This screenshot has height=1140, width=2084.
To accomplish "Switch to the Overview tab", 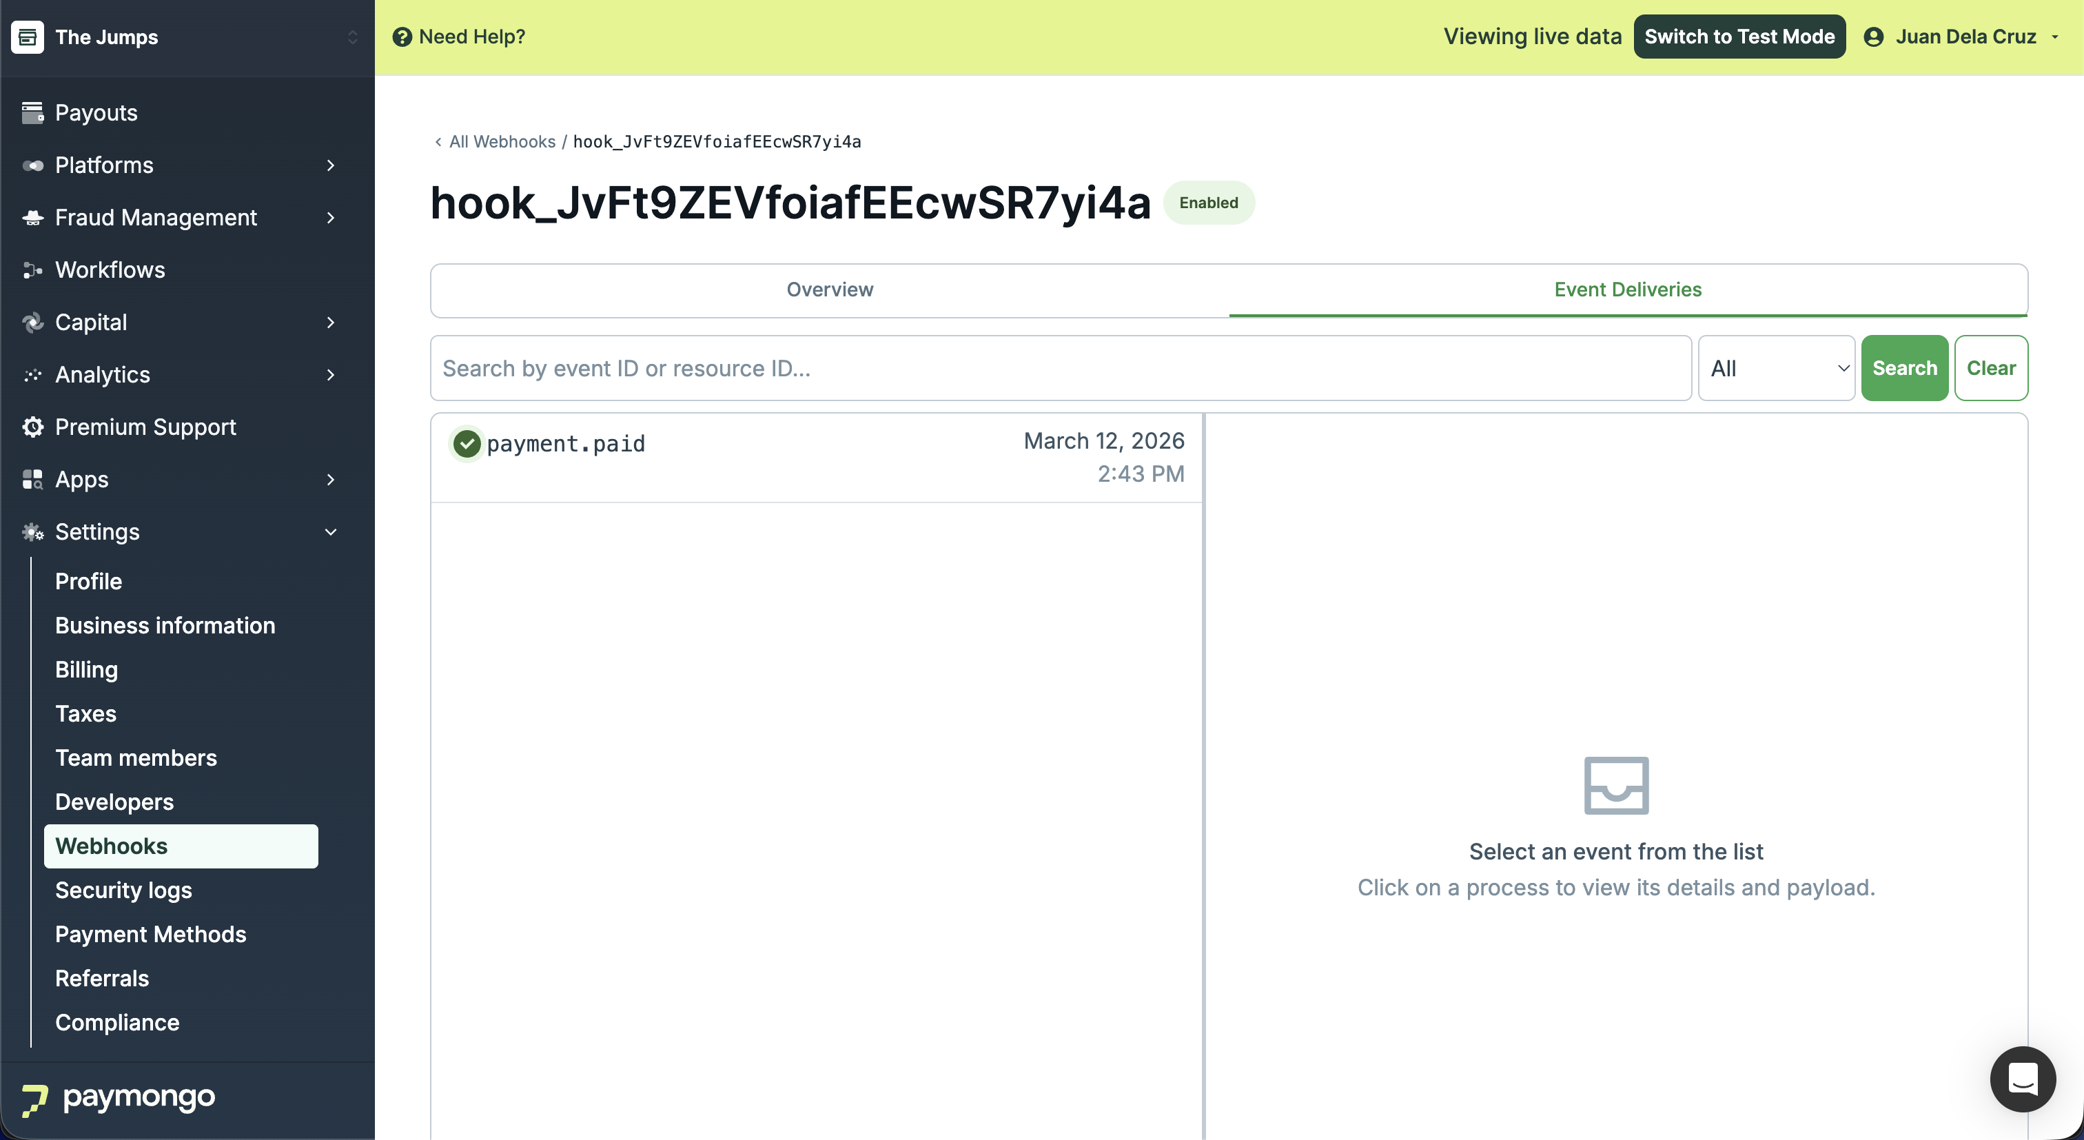I will 830,289.
